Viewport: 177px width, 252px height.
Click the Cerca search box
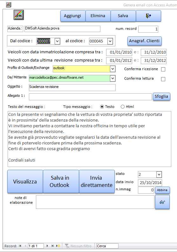(107, 246)
